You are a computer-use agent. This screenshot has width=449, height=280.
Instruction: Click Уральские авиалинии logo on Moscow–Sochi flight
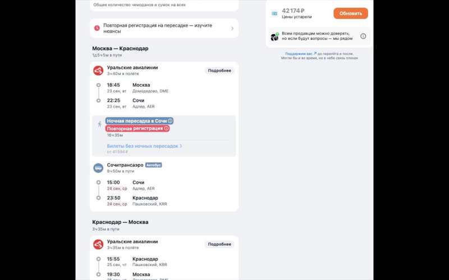click(x=98, y=71)
